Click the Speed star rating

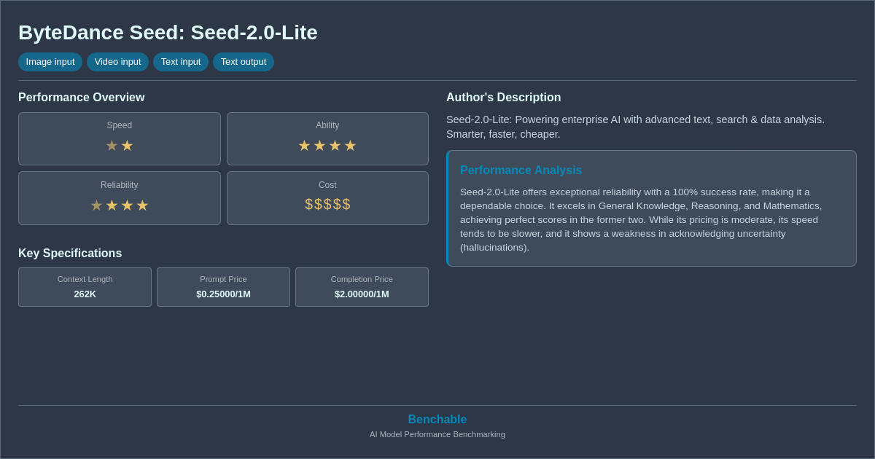pos(120,146)
